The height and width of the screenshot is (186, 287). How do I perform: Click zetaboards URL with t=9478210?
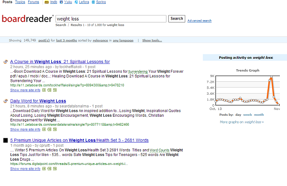(x=67, y=85)
